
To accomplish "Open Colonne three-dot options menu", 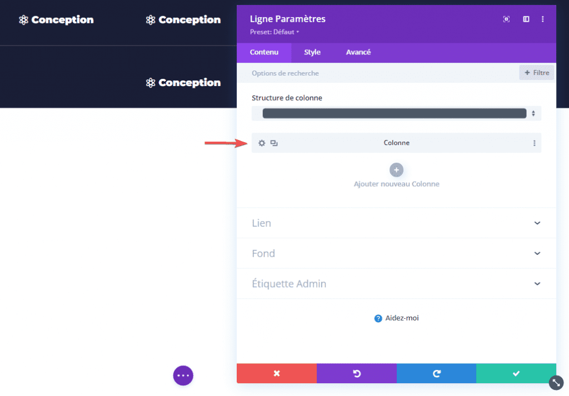I will coord(534,143).
